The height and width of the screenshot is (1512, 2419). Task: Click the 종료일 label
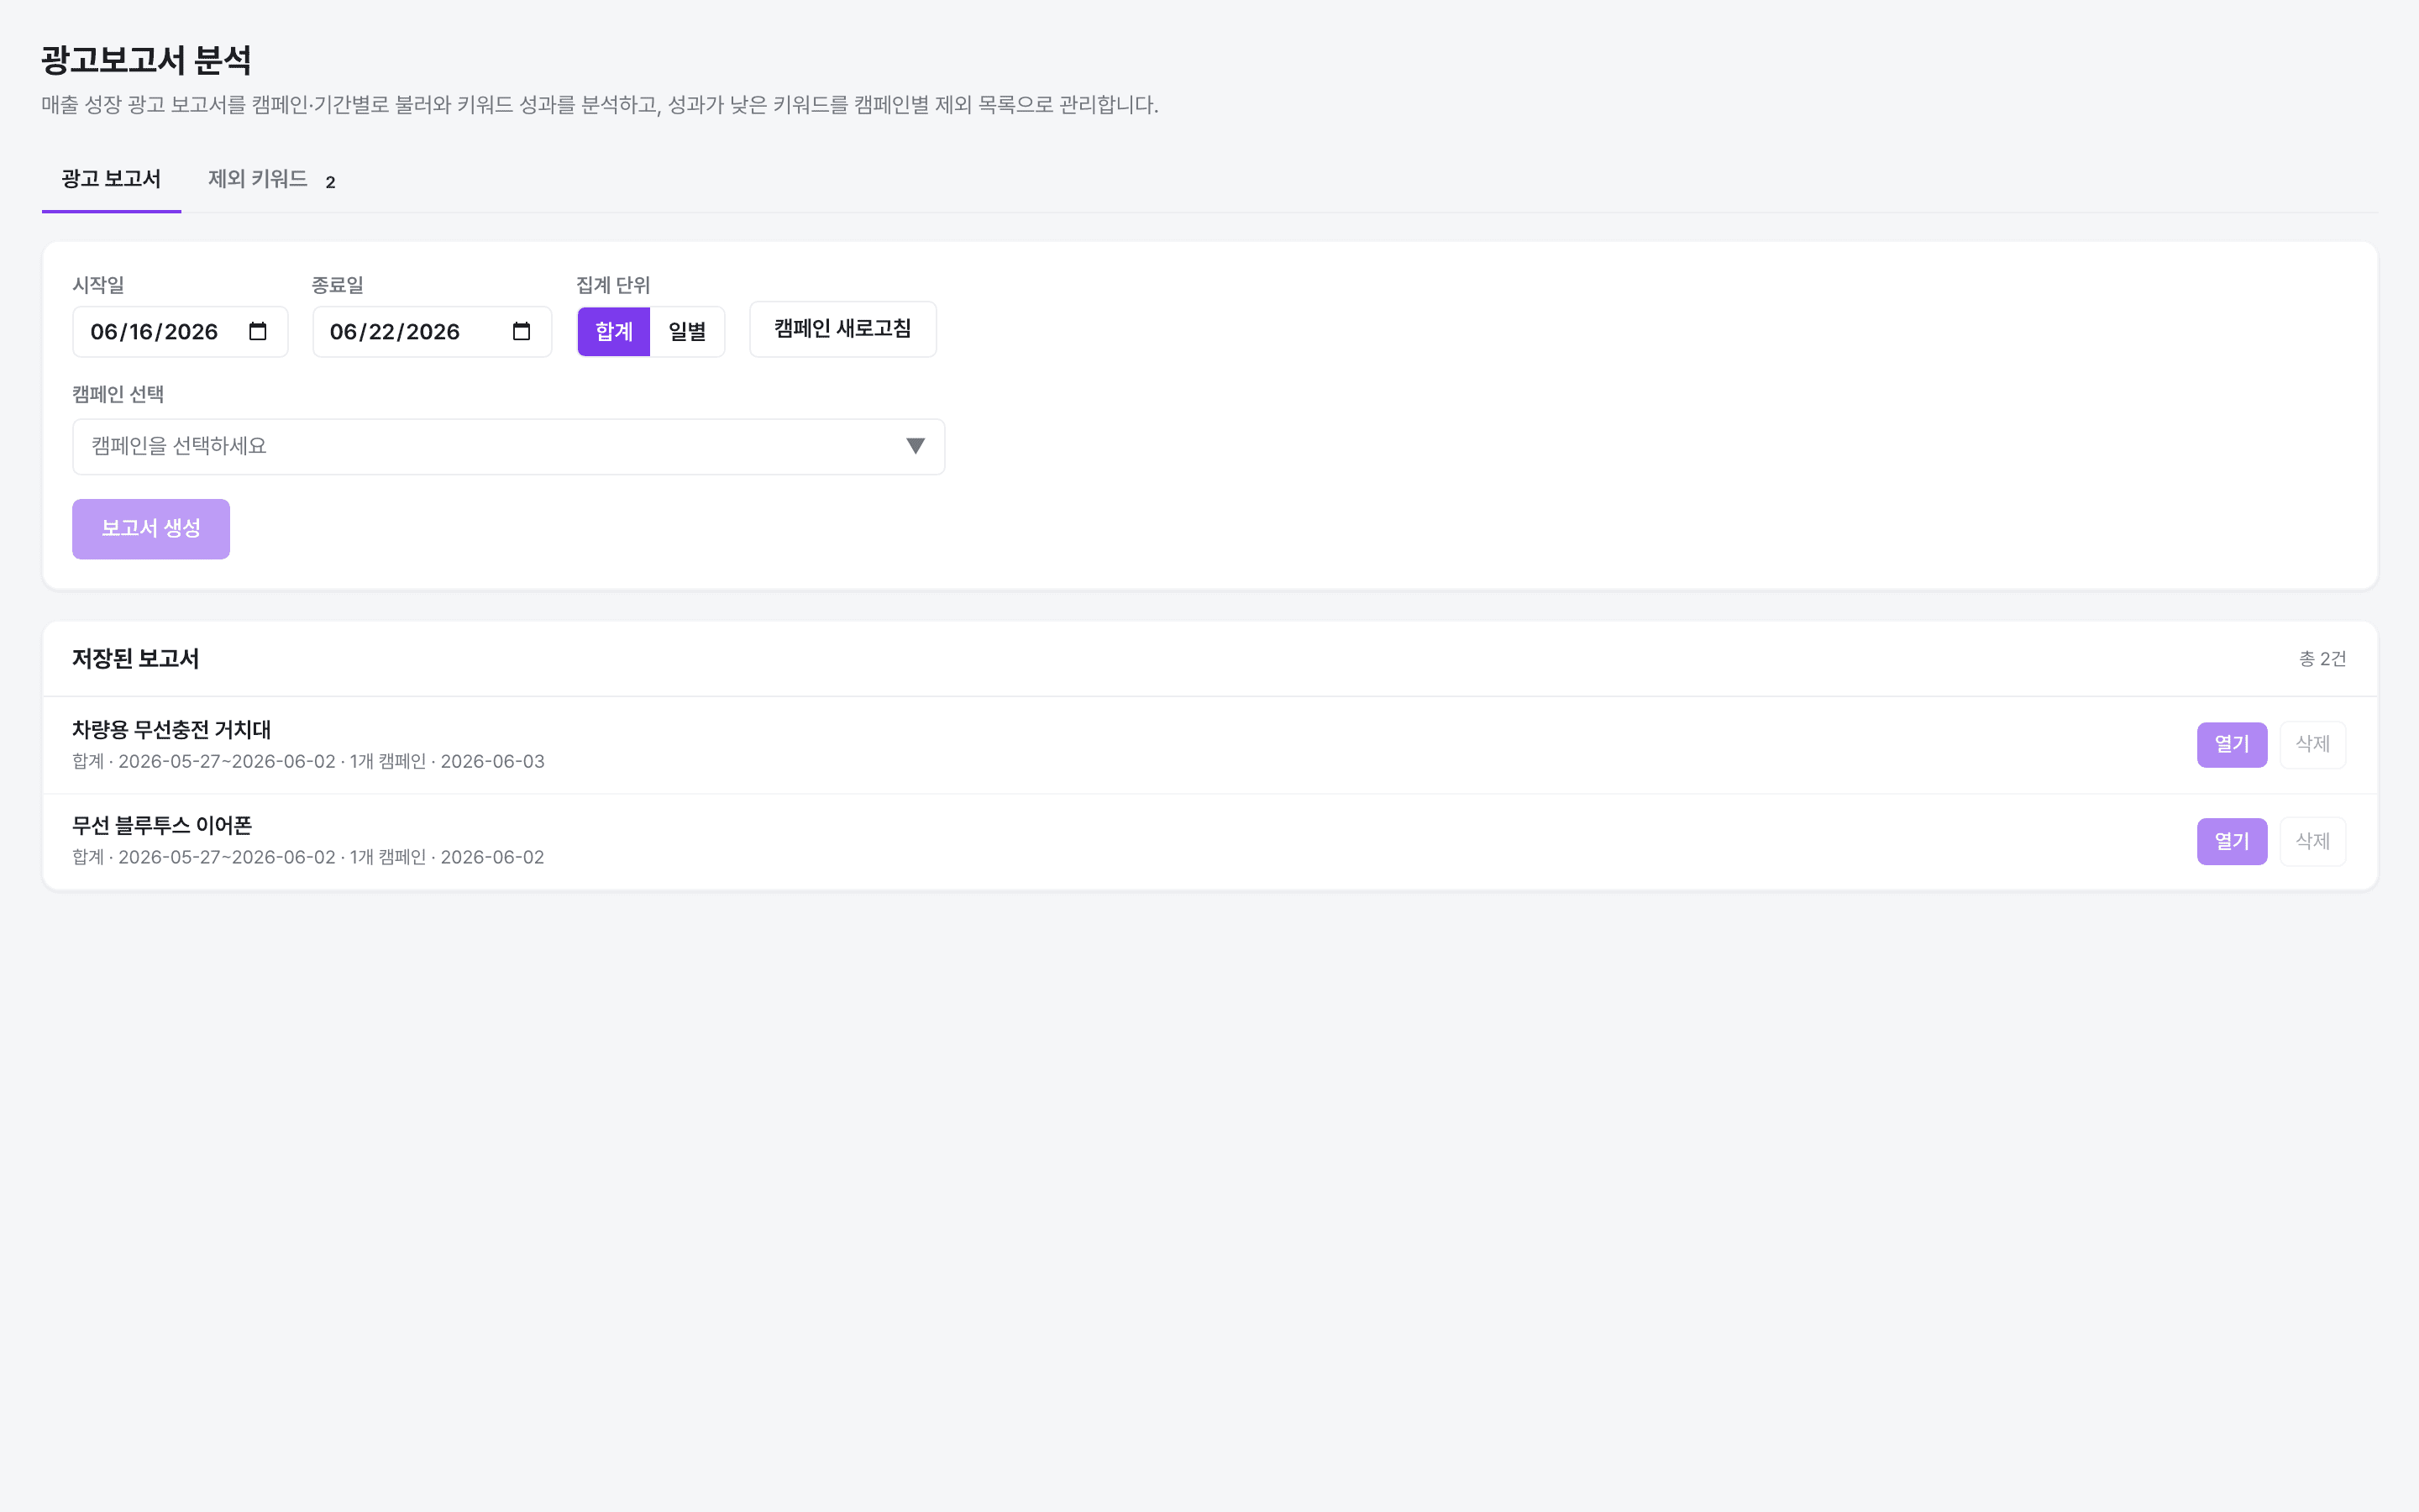338,285
